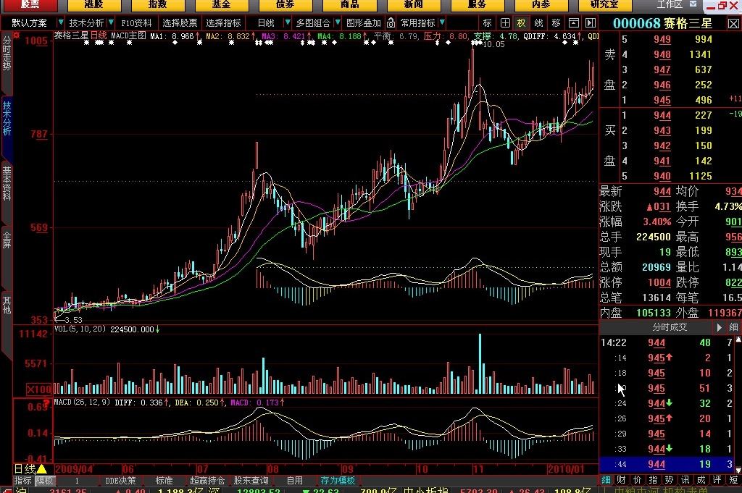Image resolution: width=742 pixels, height=493 pixels.
Task: Click the F10资料 button
Action: pyautogui.click(x=137, y=22)
